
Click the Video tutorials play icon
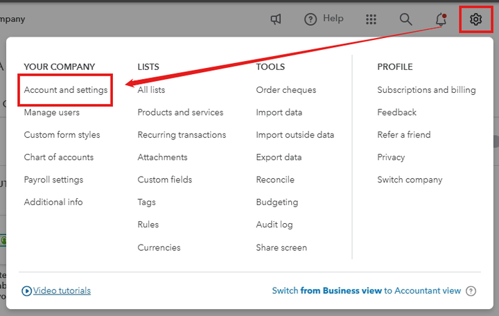point(27,291)
